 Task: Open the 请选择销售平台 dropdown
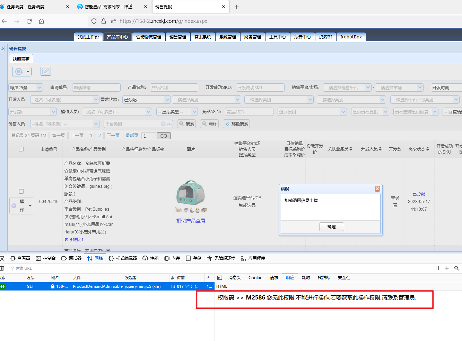coord(347,87)
